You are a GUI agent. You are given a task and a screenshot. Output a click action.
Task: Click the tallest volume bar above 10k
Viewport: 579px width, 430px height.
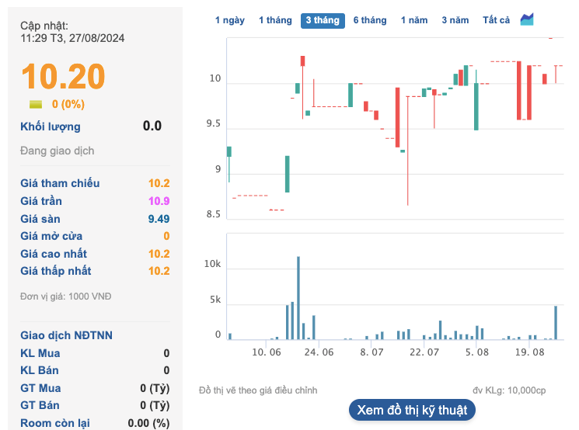pos(298,297)
